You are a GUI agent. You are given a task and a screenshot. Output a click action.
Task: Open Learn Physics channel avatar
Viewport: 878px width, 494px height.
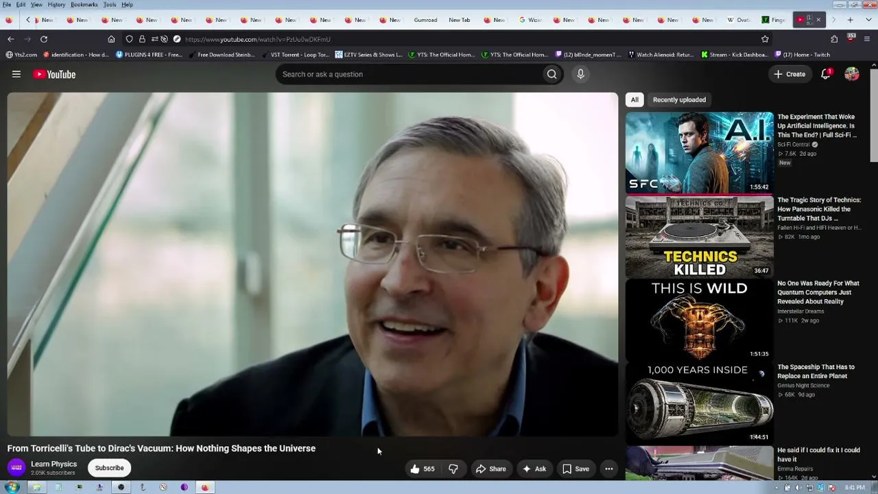[16, 468]
